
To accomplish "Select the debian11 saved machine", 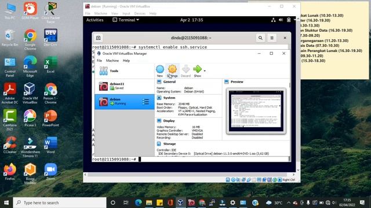I will (x=125, y=86).
